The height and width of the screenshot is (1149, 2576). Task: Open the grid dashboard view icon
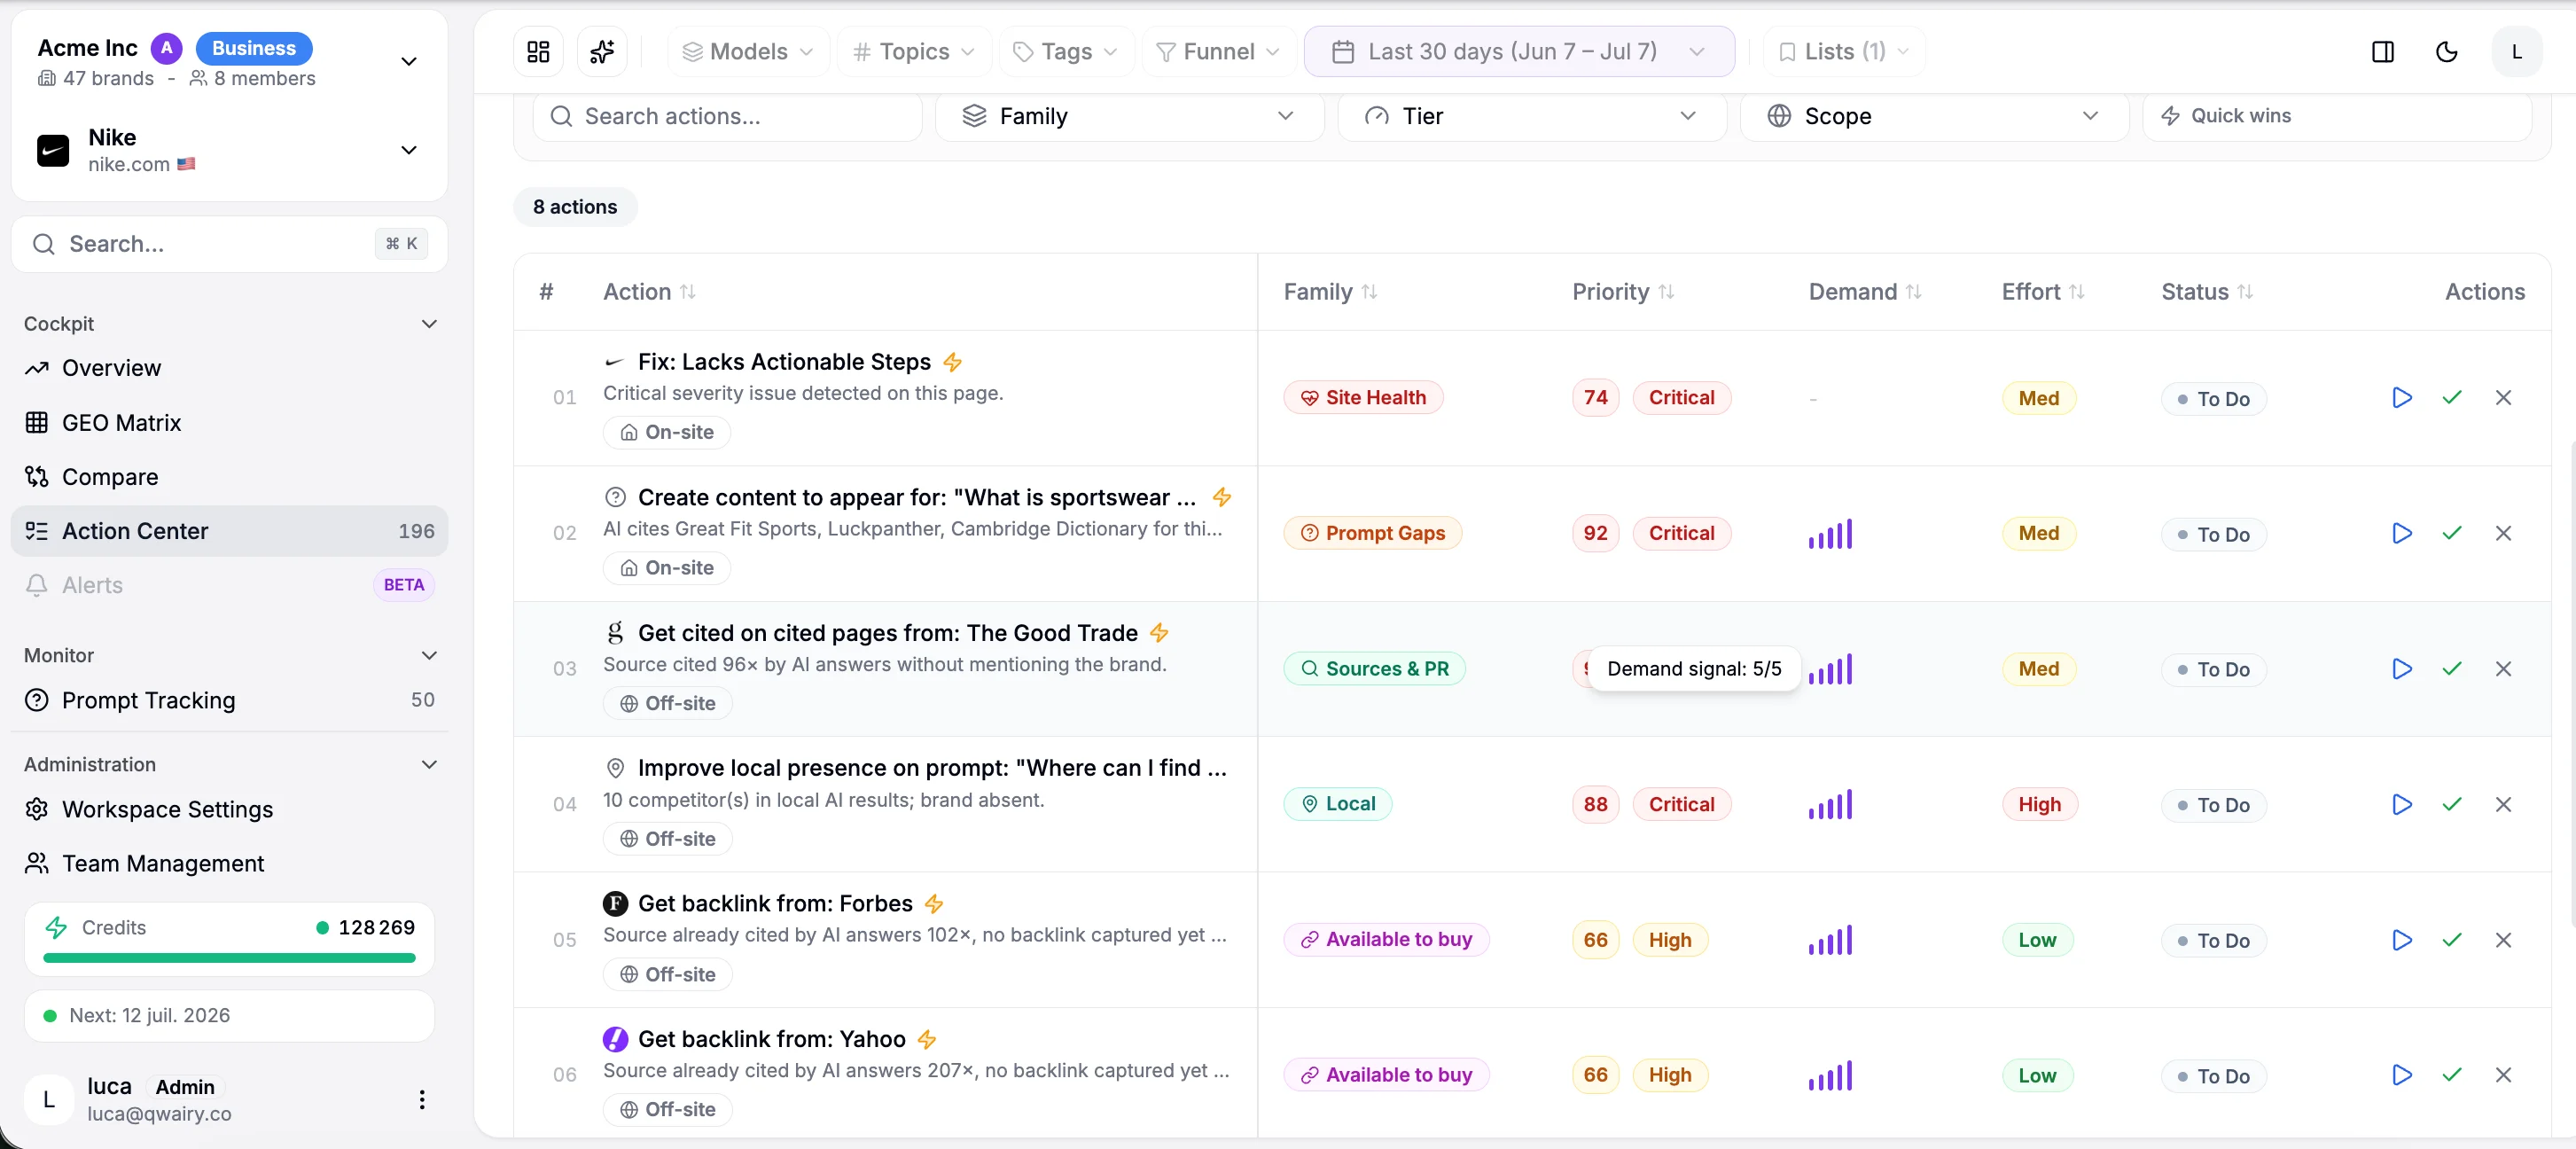click(x=538, y=52)
